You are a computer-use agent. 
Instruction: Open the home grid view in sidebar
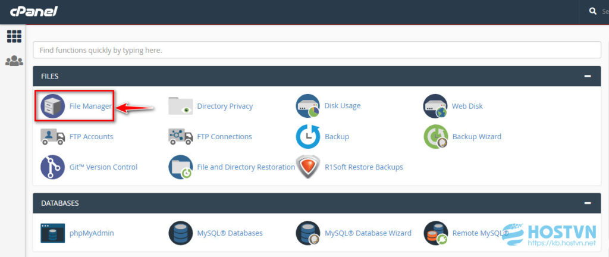tap(14, 36)
